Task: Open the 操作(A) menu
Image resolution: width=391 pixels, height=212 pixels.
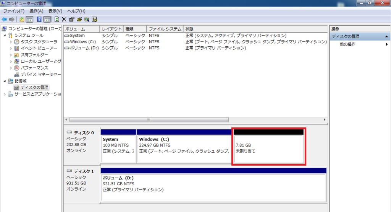Action: (36, 11)
